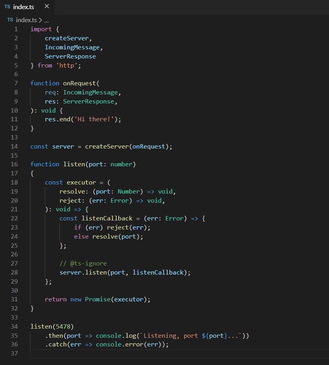This screenshot has width=329, height=365.
Task: Click 'import' keyword on line 1
Action: pyautogui.click(x=41, y=29)
